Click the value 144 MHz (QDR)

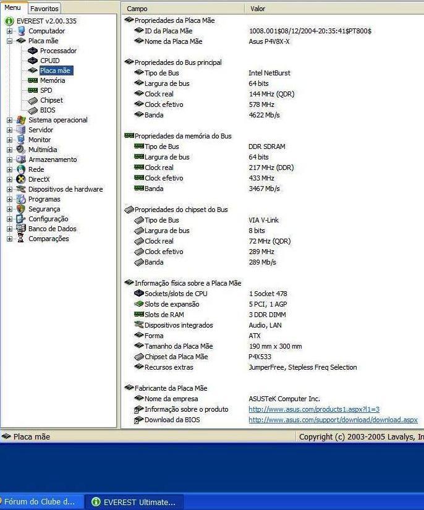click(x=271, y=94)
